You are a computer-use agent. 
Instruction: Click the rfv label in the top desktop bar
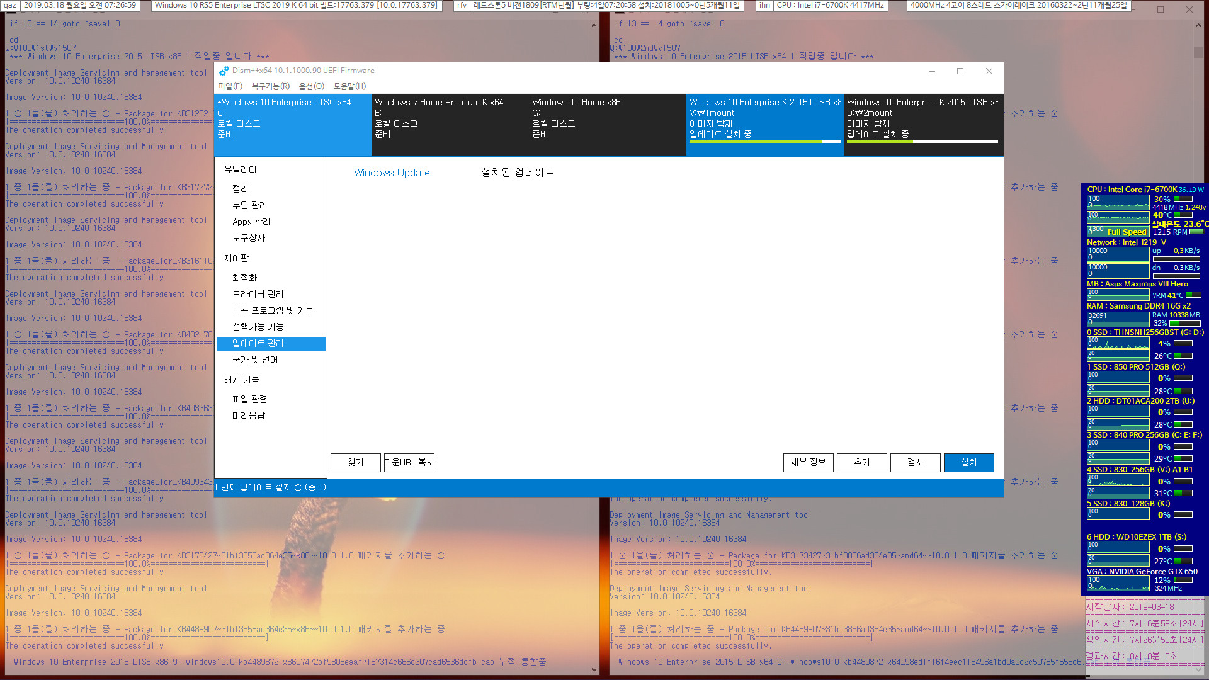pos(462,5)
